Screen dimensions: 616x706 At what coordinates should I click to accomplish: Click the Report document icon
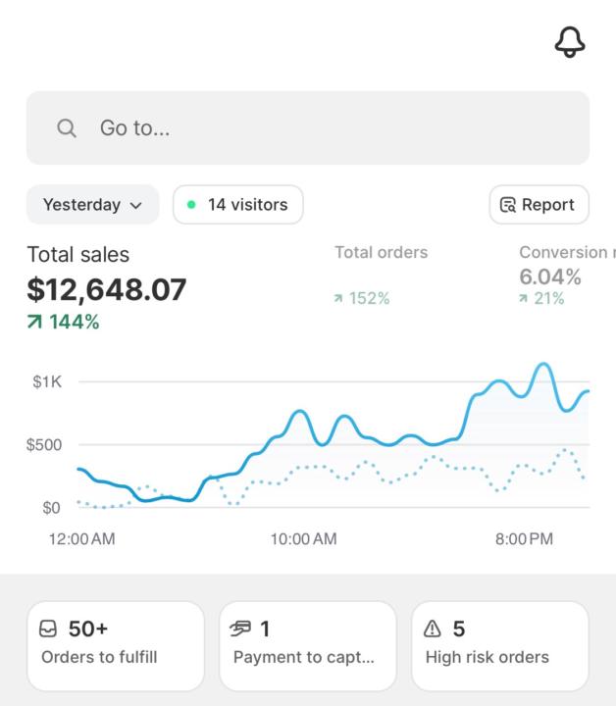508,205
